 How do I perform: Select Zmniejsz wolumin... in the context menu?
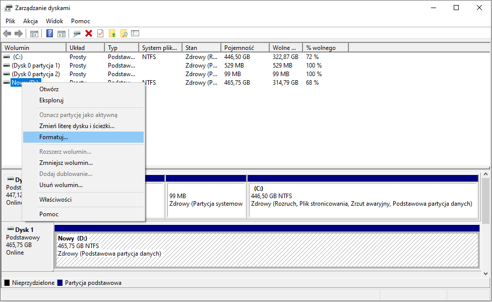(66, 163)
